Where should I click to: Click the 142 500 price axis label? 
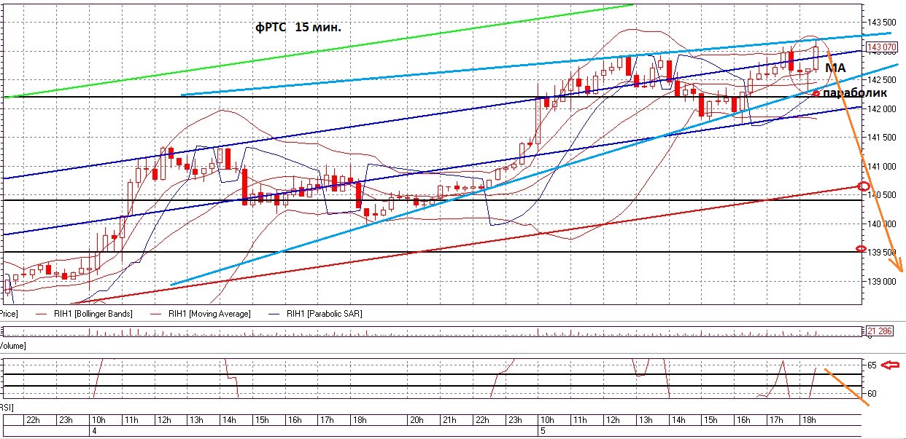pyautogui.click(x=880, y=80)
